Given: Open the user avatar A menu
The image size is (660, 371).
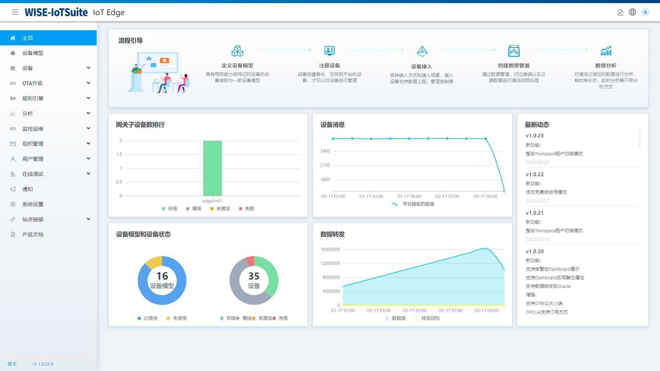Looking at the screenshot, I should click(645, 12).
